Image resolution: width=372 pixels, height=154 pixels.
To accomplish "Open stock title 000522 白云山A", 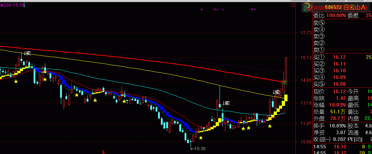I will pos(345,7).
